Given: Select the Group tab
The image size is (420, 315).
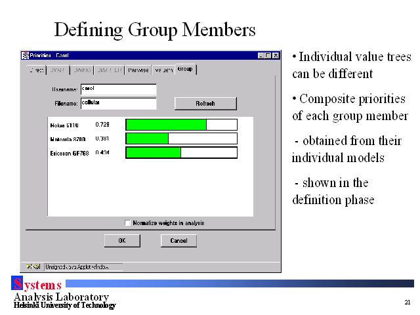Looking at the screenshot, I should point(186,69).
